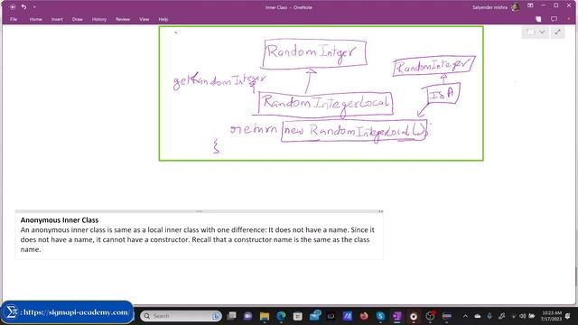Open Bing chat icon in the search box
The width and height of the screenshot is (578, 325).
[x=216, y=316]
